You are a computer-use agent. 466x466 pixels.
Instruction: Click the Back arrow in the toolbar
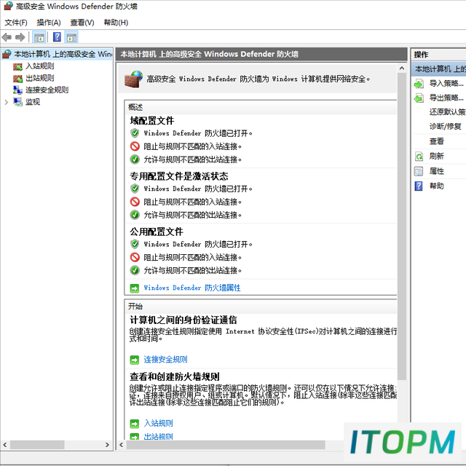(7, 37)
